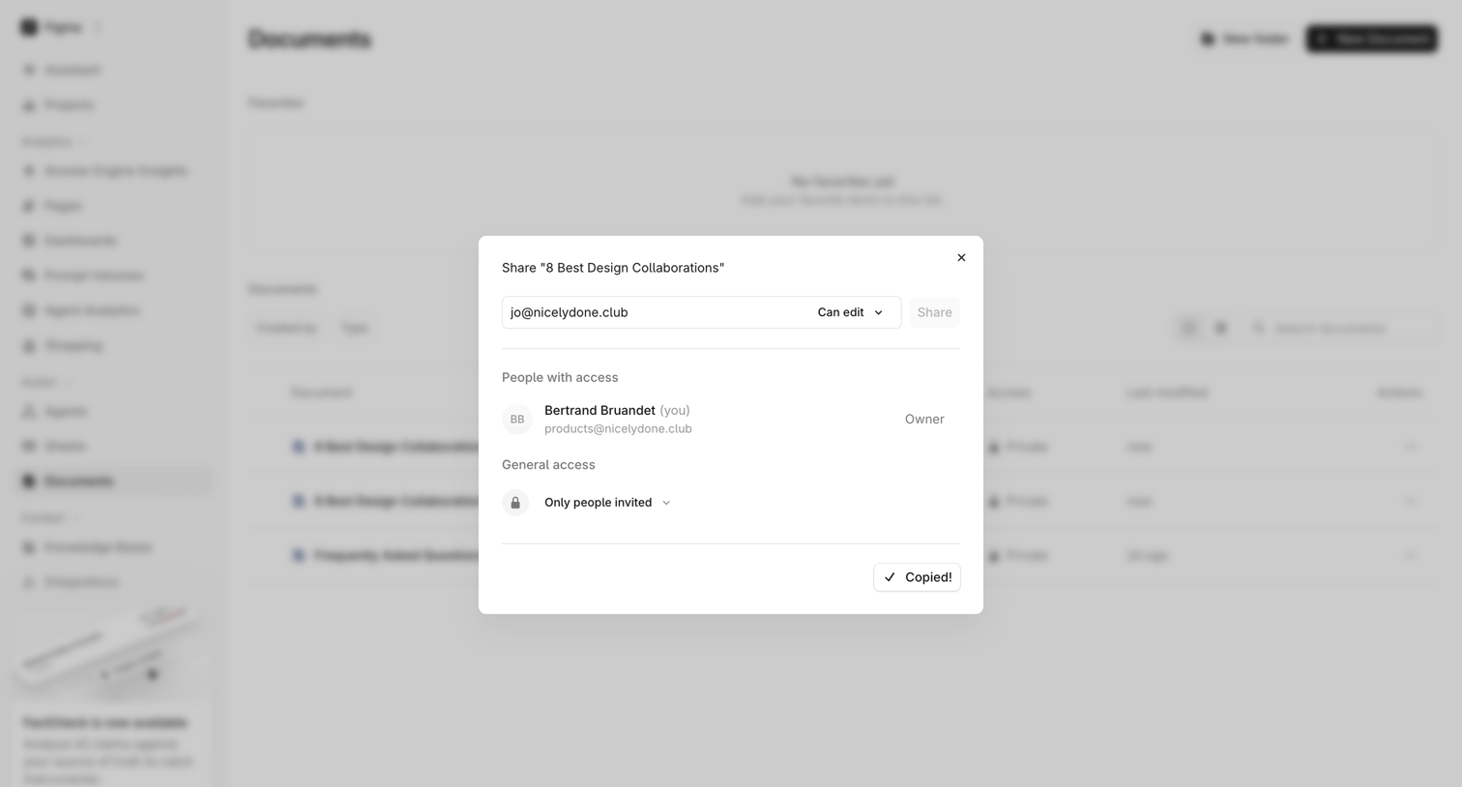This screenshot has width=1462, height=787.
Task: Click the Owner role label
Action: click(x=924, y=419)
